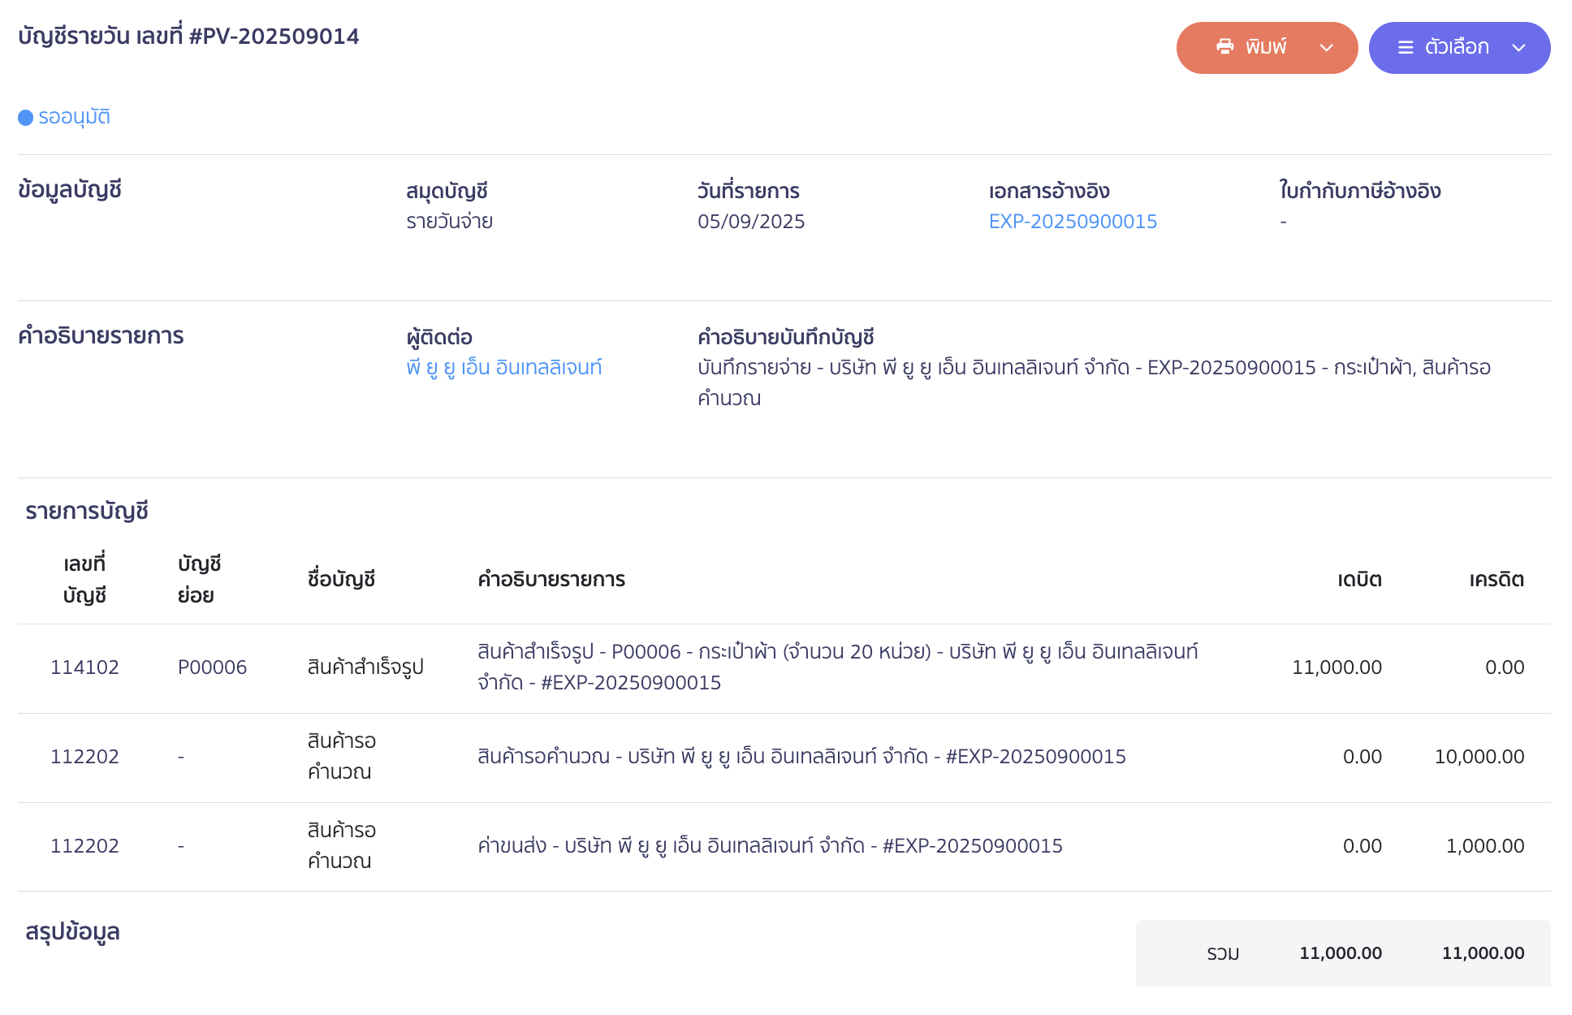The image size is (1572, 1015).
Task: Click credit amount 10,000.00
Action: coord(1479,757)
